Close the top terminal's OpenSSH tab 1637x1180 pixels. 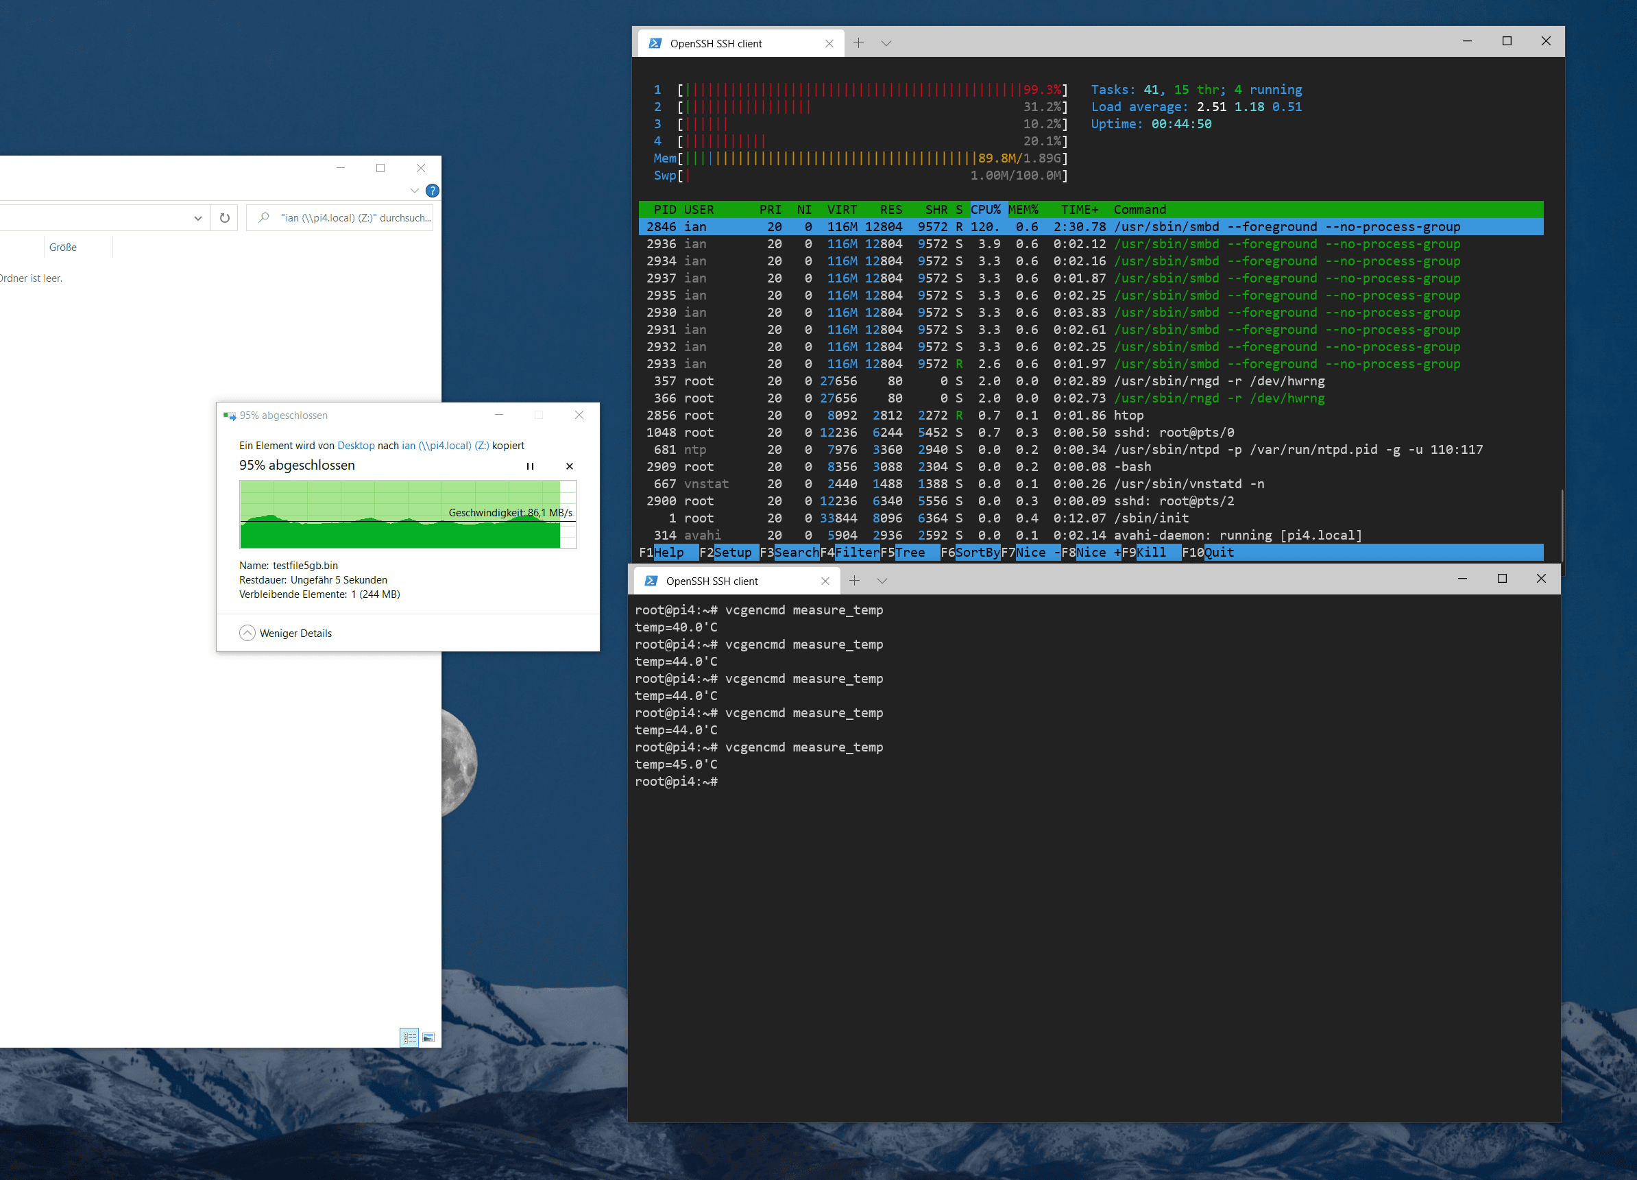click(829, 43)
